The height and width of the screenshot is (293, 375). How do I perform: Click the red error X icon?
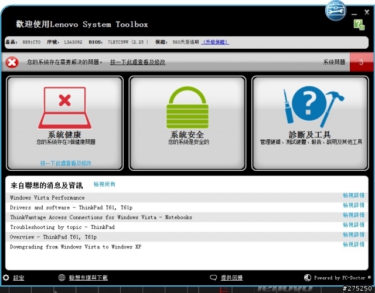click(x=12, y=62)
